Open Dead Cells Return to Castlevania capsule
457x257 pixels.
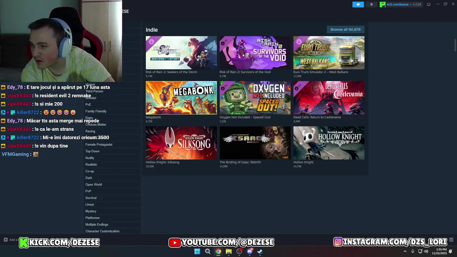point(329,98)
